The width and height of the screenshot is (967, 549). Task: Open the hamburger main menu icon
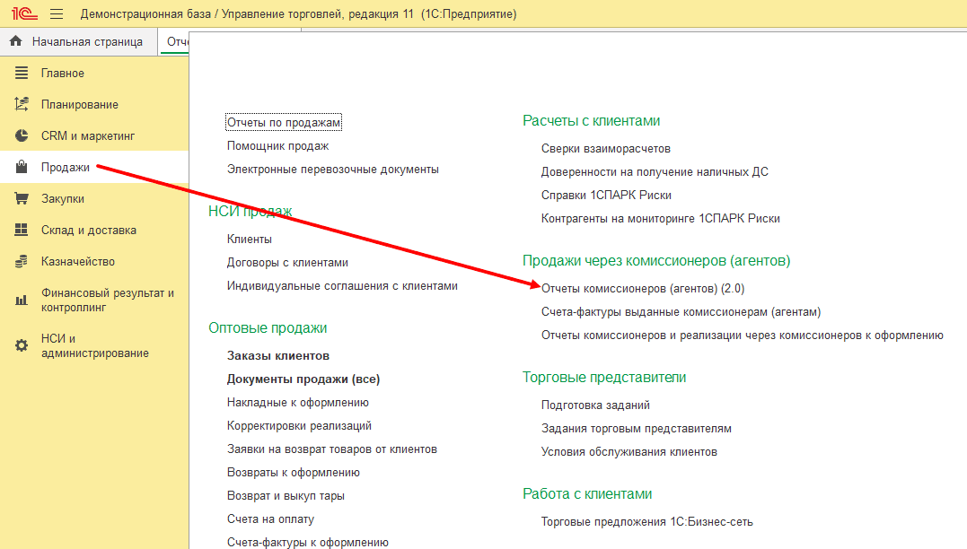57,13
